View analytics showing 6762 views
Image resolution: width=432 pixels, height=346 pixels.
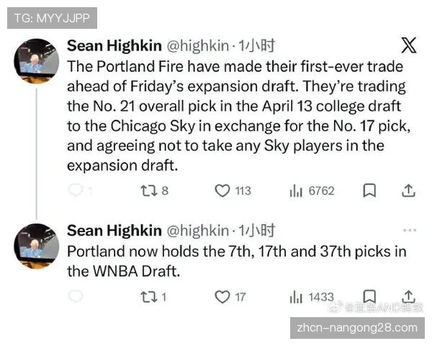click(295, 190)
